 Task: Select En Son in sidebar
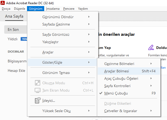coord(16,29)
